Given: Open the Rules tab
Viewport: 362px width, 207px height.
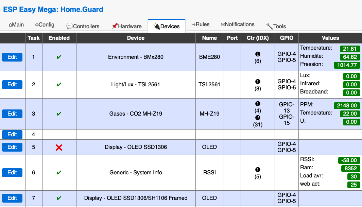Looking at the screenshot, I should point(200,24).
